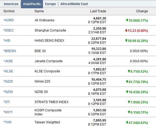Switch to the Americas tab
156x129 pixels.
[11, 4]
